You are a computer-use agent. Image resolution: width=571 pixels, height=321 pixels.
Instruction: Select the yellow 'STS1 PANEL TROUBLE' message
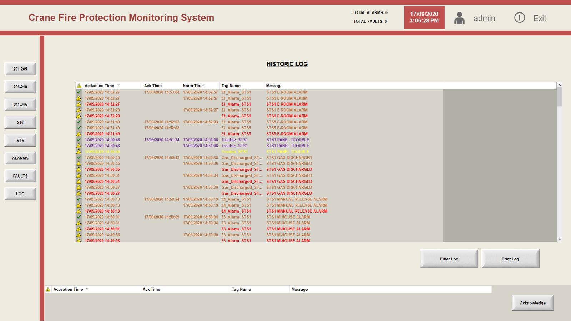pyautogui.click(x=288, y=152)
